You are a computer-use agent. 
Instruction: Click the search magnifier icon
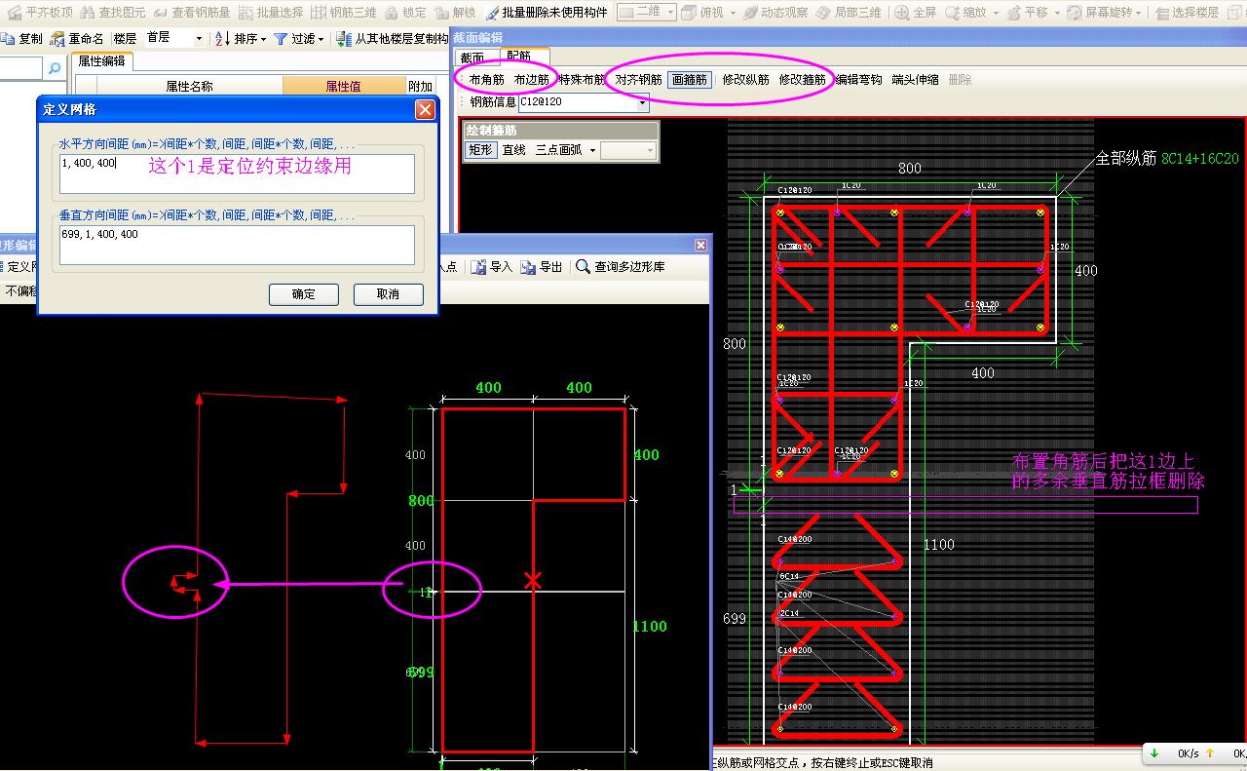(x=55, y=67)
